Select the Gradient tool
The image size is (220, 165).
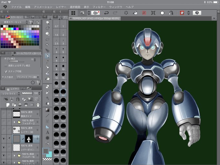point(48,110)
